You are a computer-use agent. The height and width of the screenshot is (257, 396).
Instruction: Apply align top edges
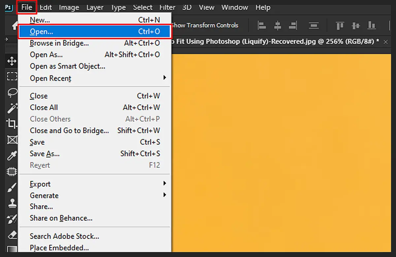pos(340,25)
